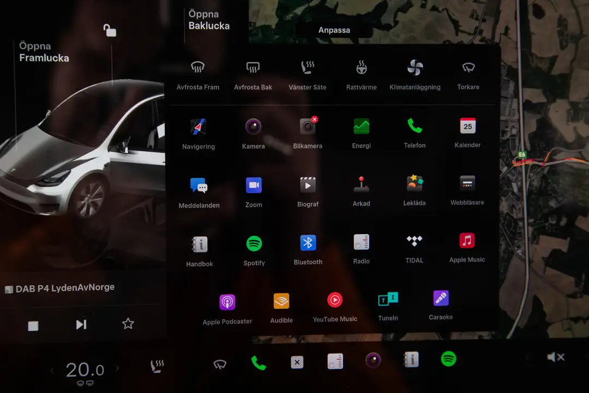Open the Telefon icon in the bottom bar
Image resolution: width=589 pixels, height=393 pixels.
(259, 361)
